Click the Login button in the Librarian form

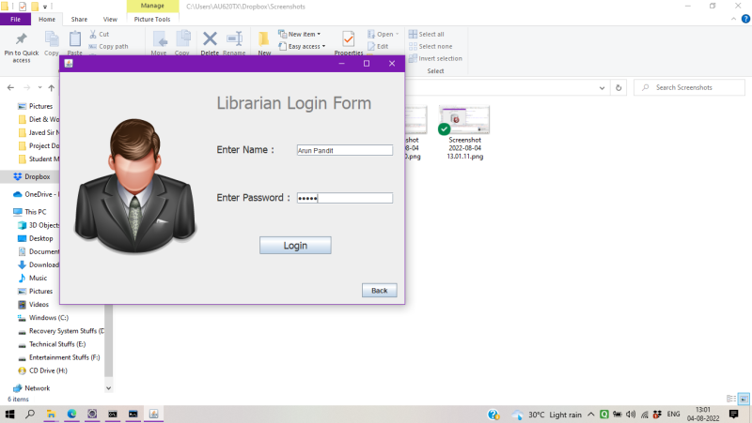coord(295,246)
